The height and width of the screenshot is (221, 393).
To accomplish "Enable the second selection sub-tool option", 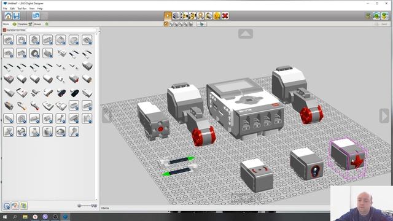I will [171, 24].
